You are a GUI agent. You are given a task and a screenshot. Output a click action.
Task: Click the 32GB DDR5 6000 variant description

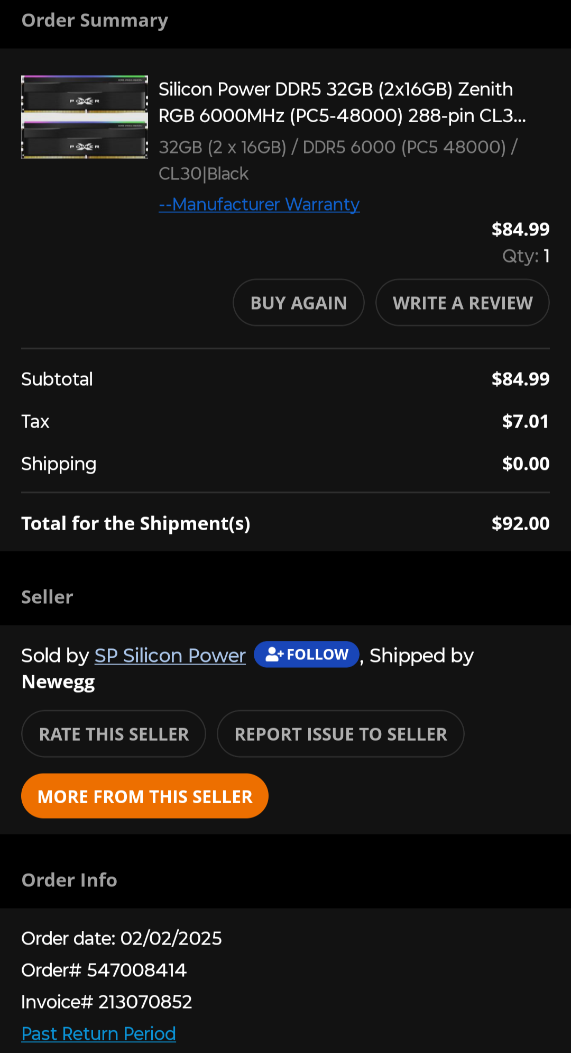pos(338,160)
